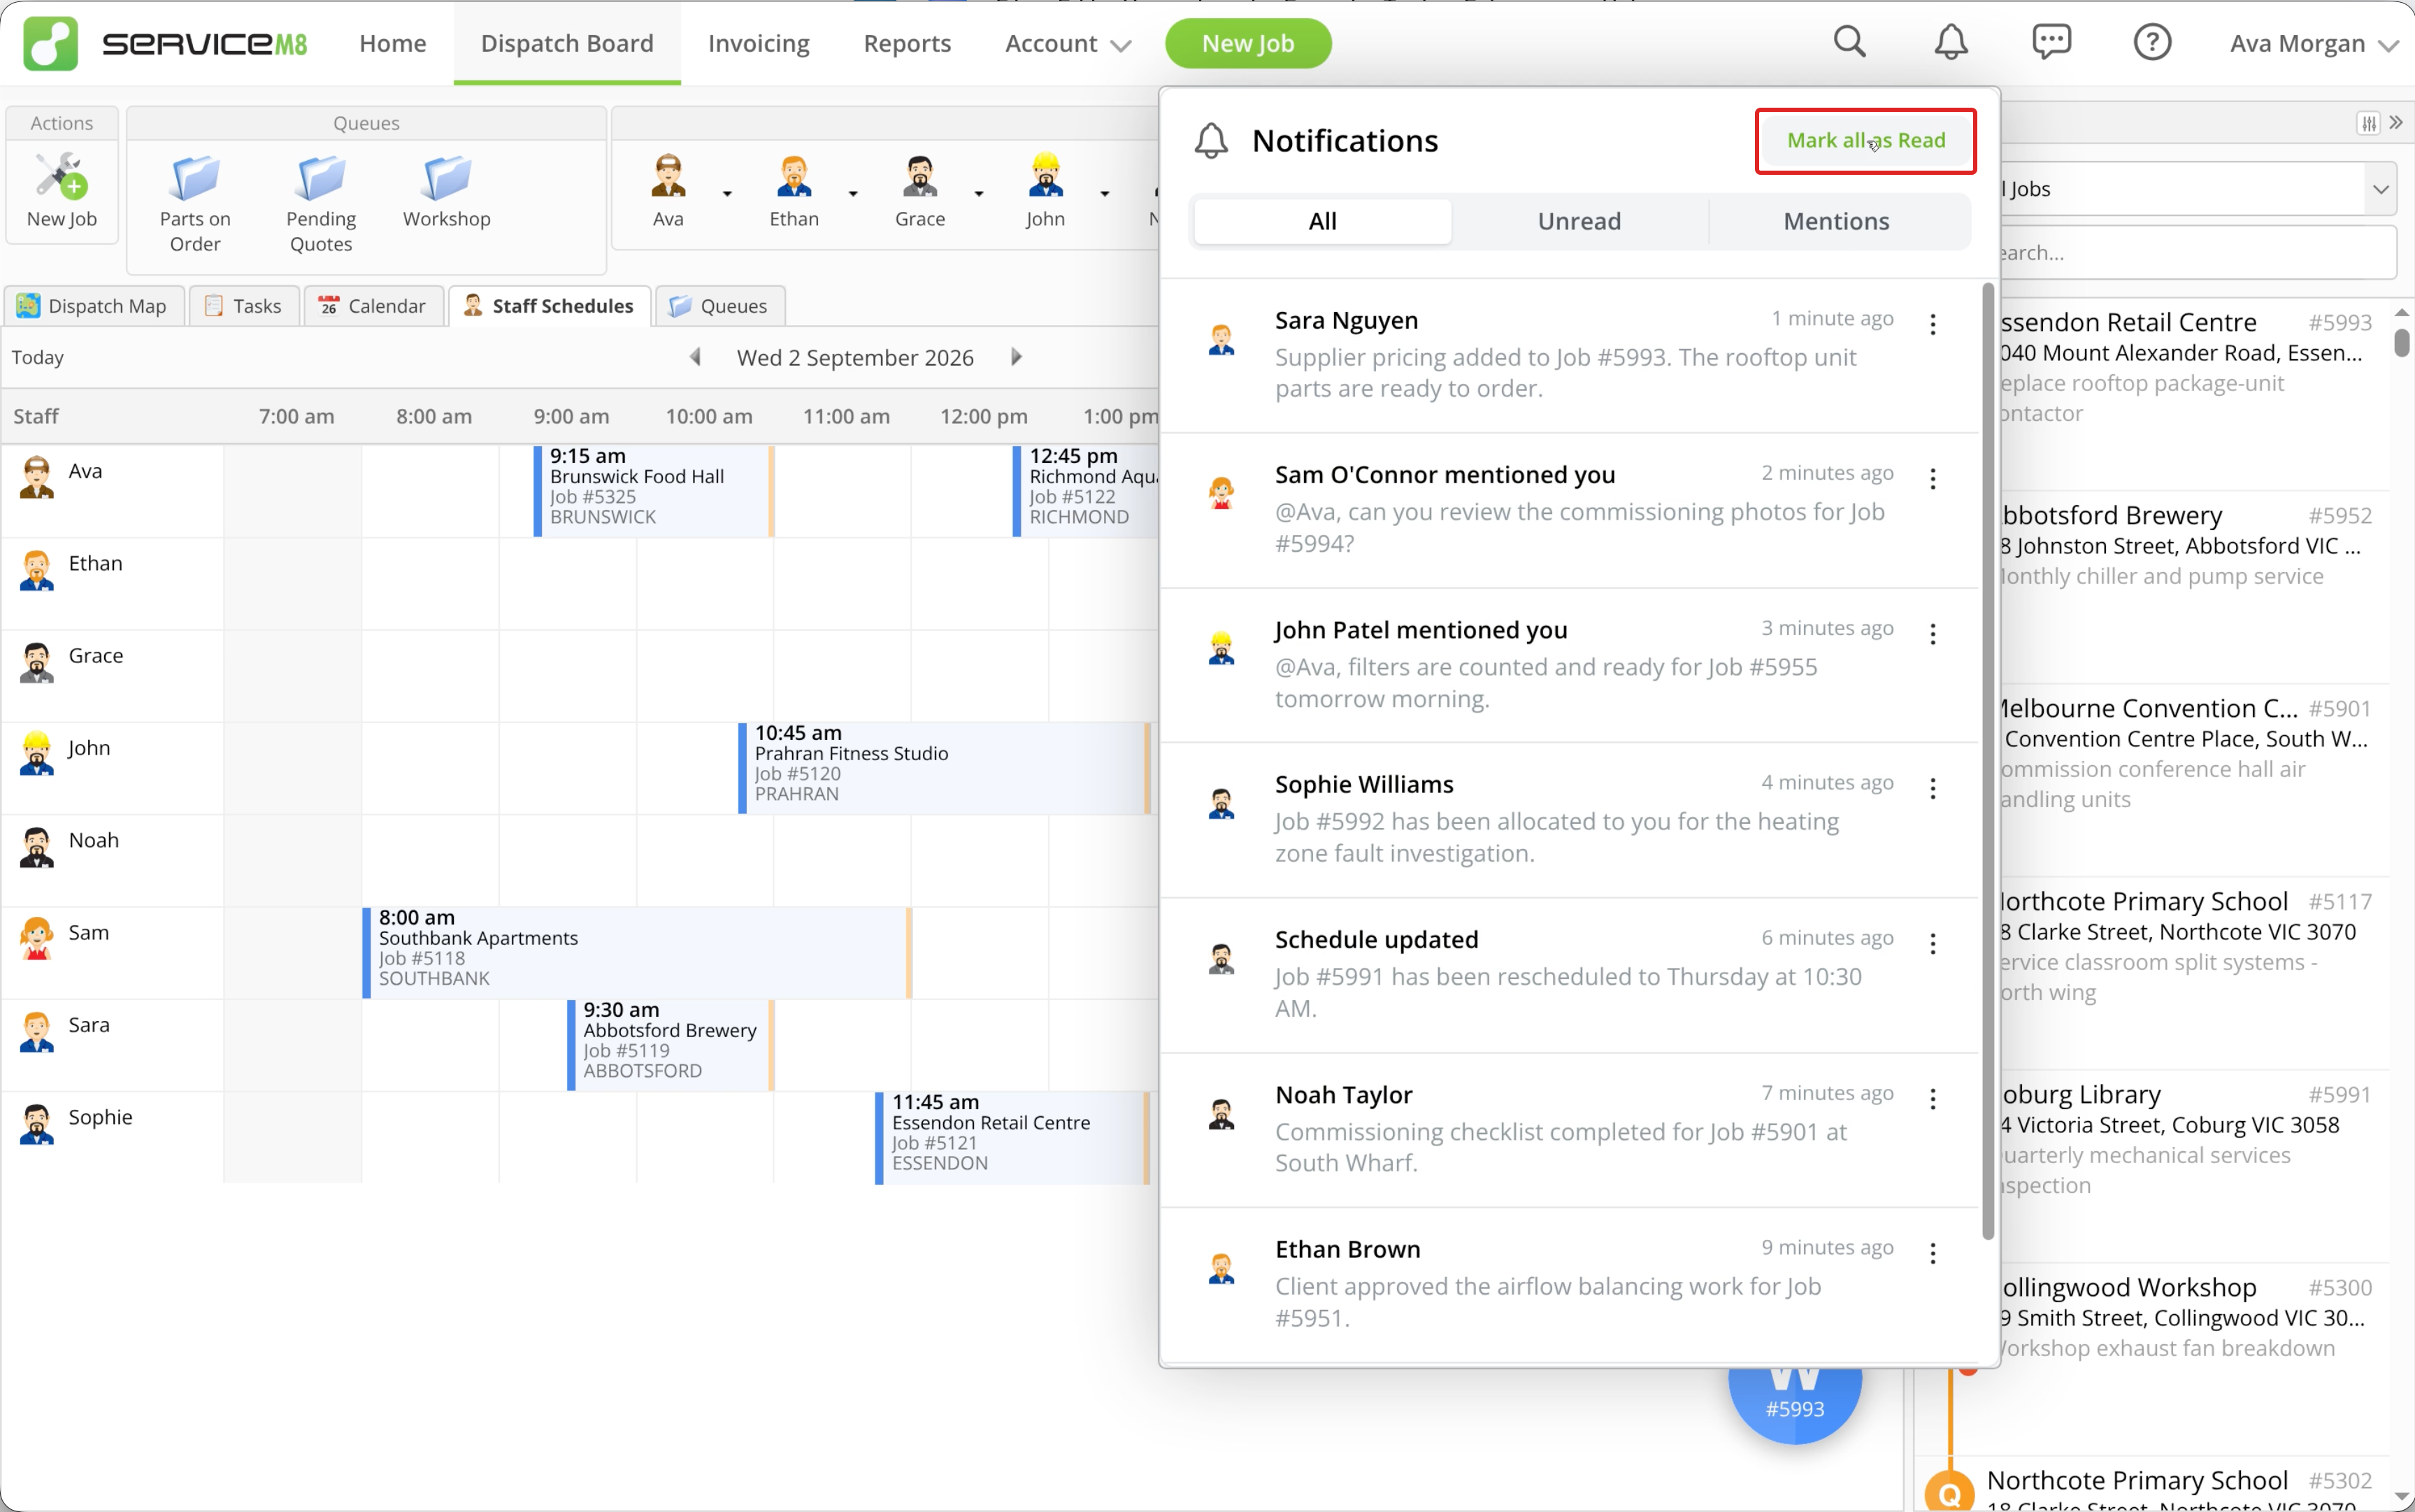This screenshot has height=1512, width=2415.
Task: Click the New Job wrench icon in Actions
Action: [62, 176]
